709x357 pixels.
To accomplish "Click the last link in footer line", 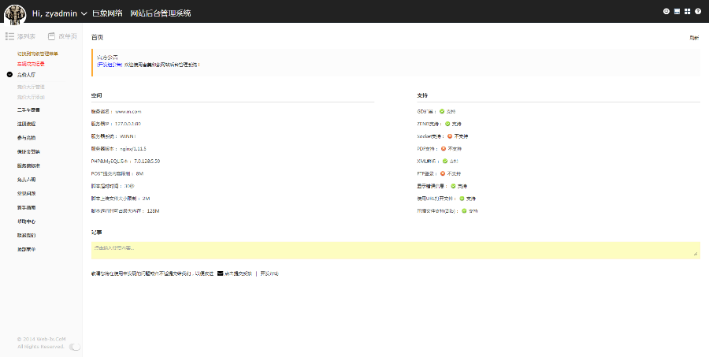I will (x=269, y=273).
